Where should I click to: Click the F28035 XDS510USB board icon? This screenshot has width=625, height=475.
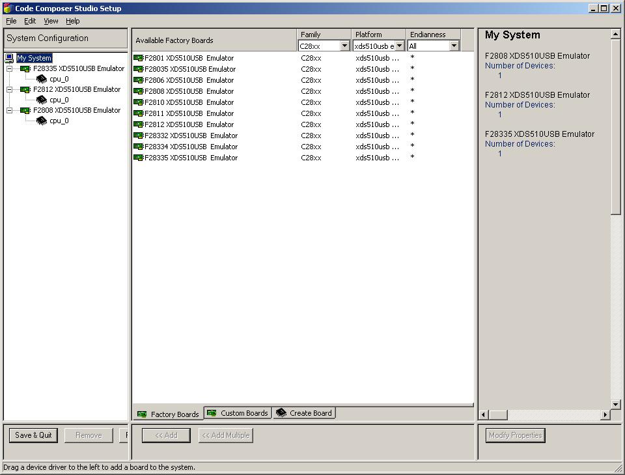click(x=138, y=69)
